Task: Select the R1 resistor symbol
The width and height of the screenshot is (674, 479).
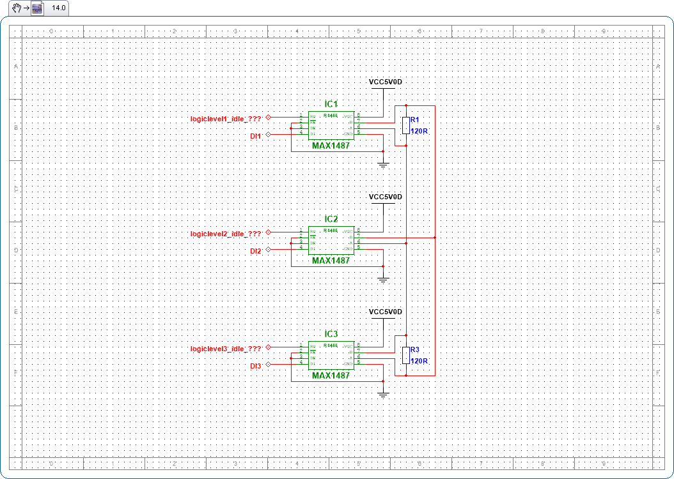Action: pos(406,125)
